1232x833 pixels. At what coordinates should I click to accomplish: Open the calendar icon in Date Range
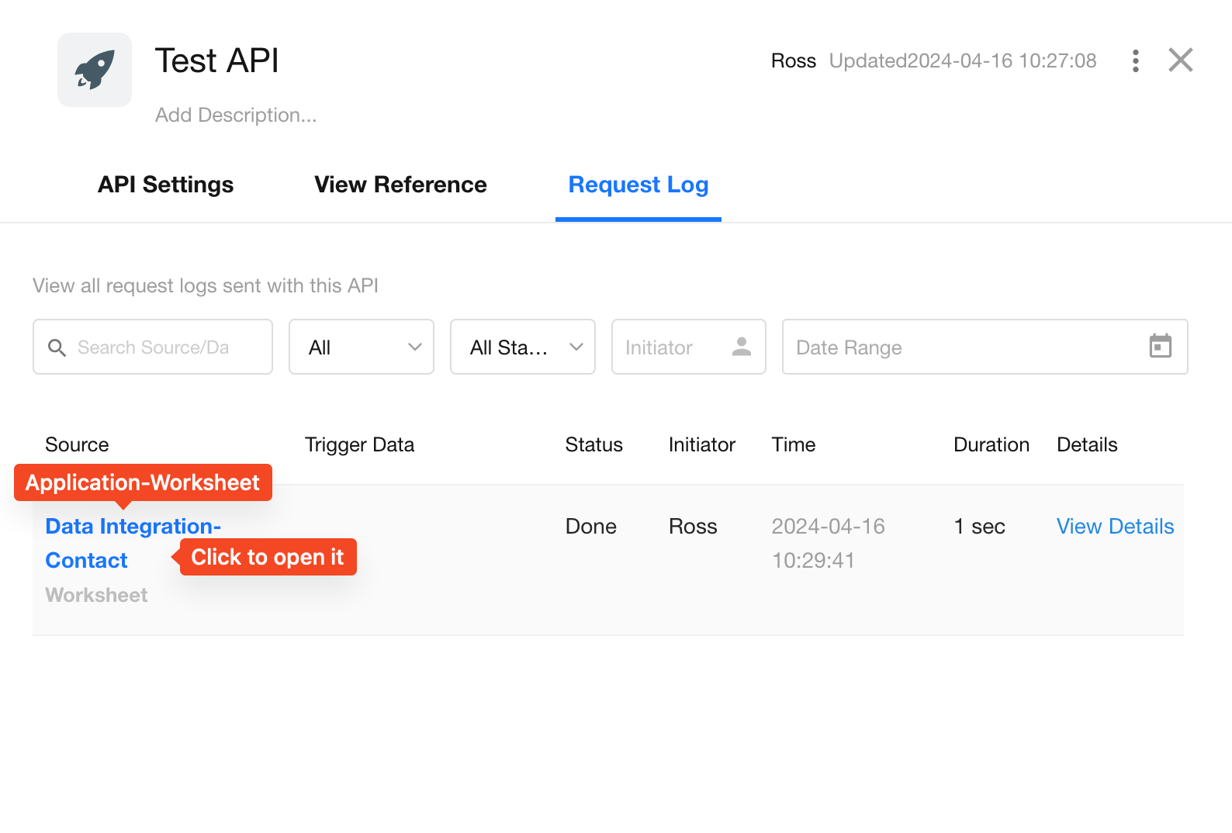(x=1160, y=346)
